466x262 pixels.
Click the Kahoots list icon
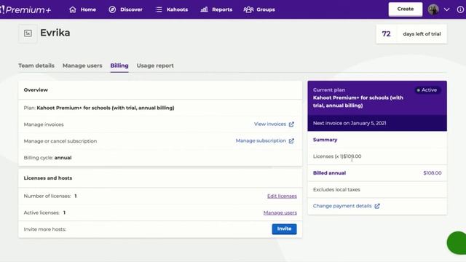[159, 9]
